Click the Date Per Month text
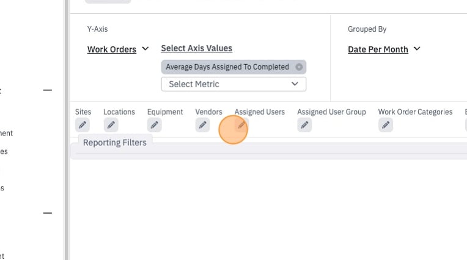Viewport: 467px width, 260px height. [378, 49]
